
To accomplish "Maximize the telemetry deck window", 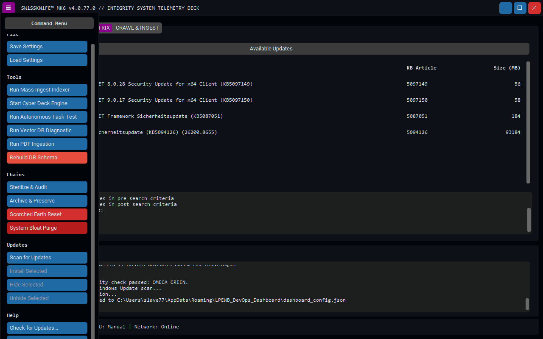I will click(520, 8).
